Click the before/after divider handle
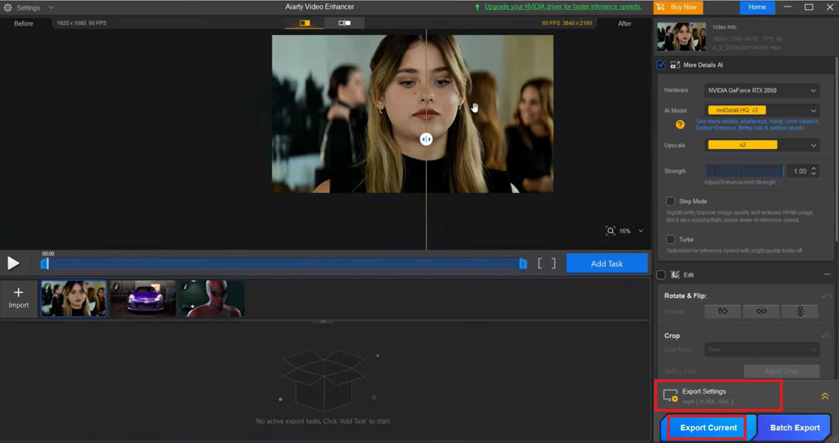The width and height of the screenshot is (839, 443). pos(426,139)
